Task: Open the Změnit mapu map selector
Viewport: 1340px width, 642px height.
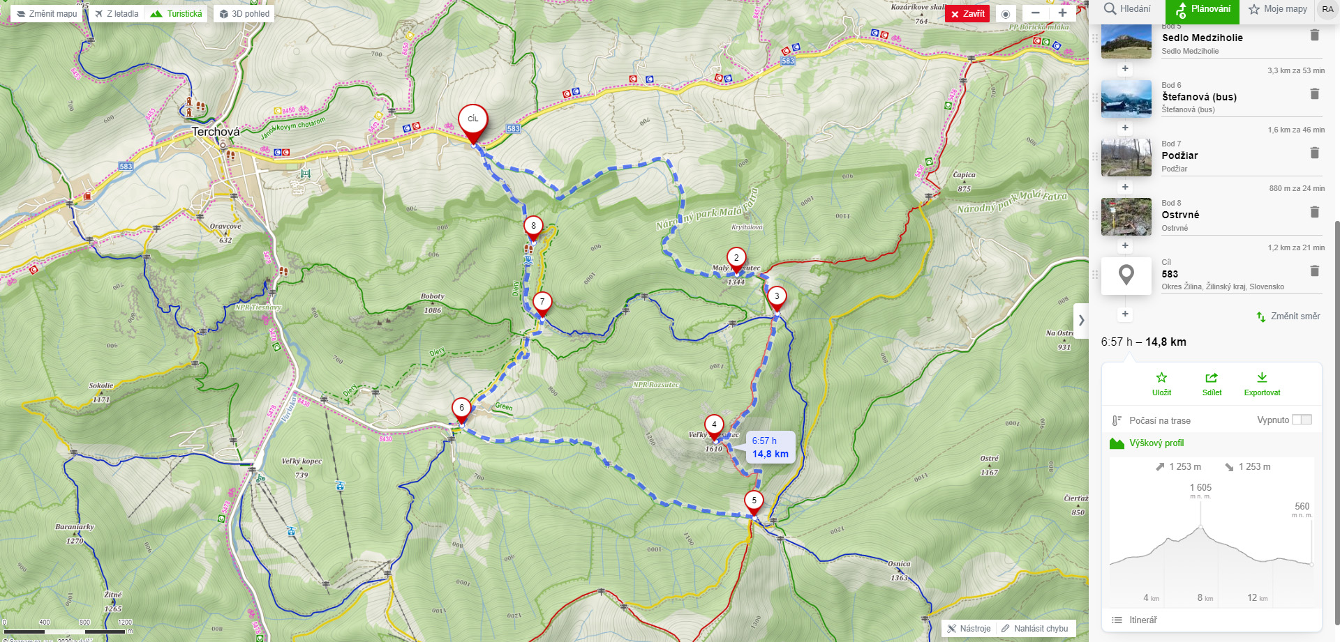Action: click(46, 14)
